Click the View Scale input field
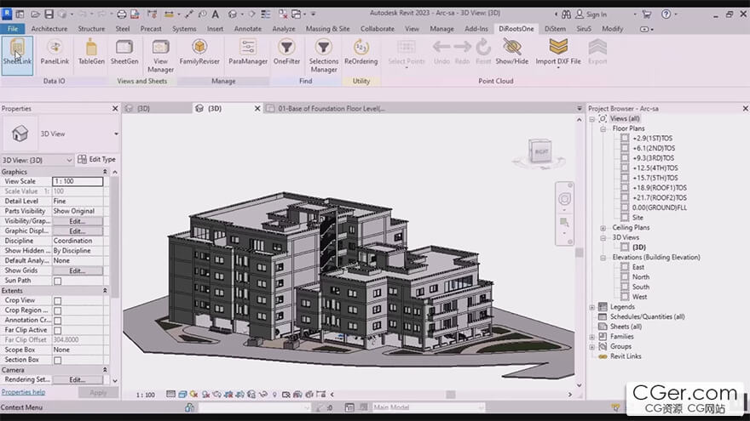 78,181
